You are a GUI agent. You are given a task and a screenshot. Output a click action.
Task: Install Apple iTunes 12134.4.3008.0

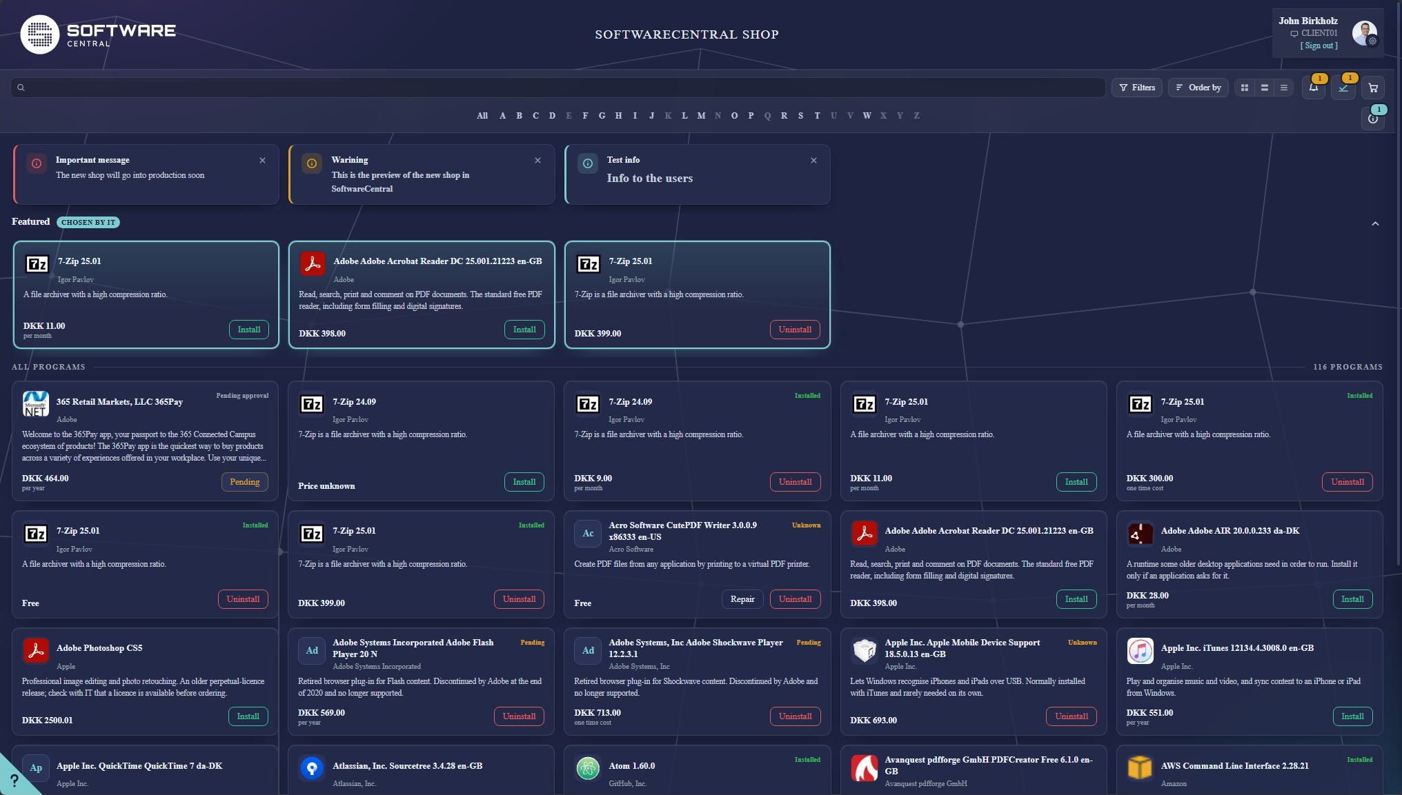[1352, 716]
